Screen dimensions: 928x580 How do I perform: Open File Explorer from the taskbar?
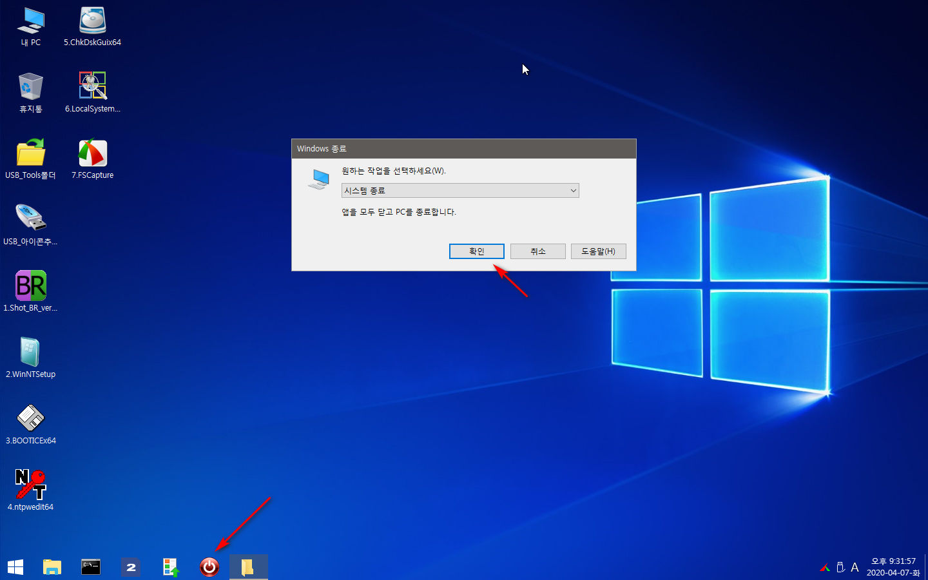coord(52,567)
